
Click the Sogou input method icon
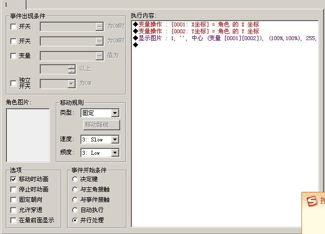tap(312, 201)
